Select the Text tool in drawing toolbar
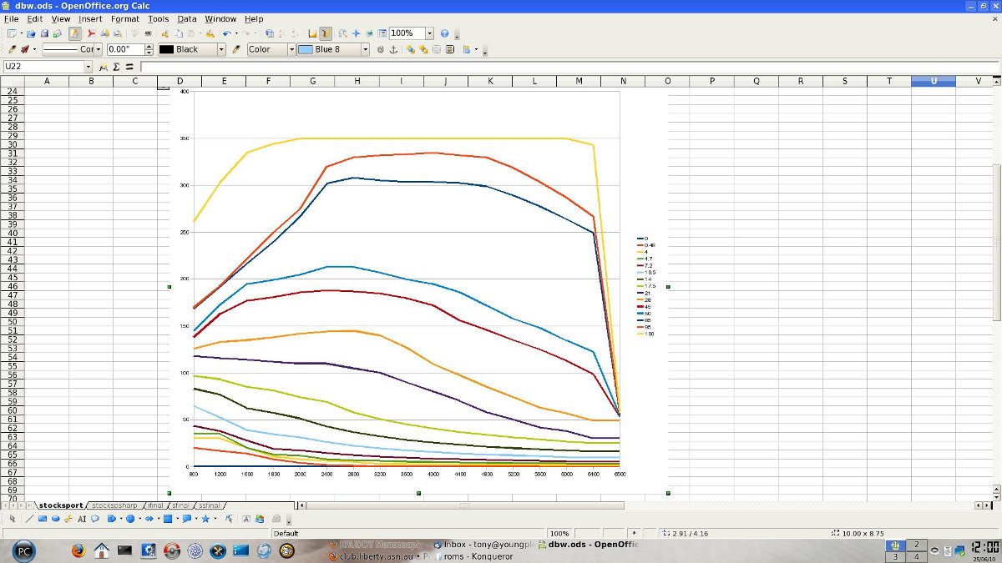This screenshot has width=1002, height=563. coord(82,519)
